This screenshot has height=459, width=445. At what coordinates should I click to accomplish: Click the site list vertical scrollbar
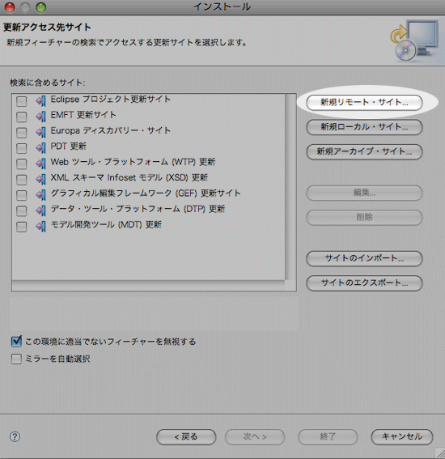tap(290, 187)
